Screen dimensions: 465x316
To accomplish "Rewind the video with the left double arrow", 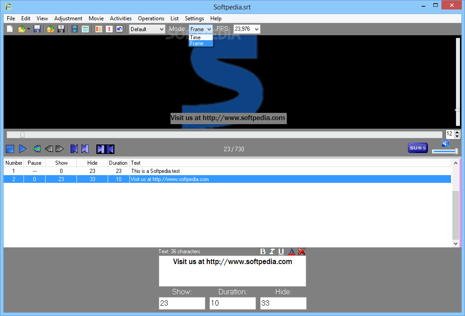I will pos(49,149).
